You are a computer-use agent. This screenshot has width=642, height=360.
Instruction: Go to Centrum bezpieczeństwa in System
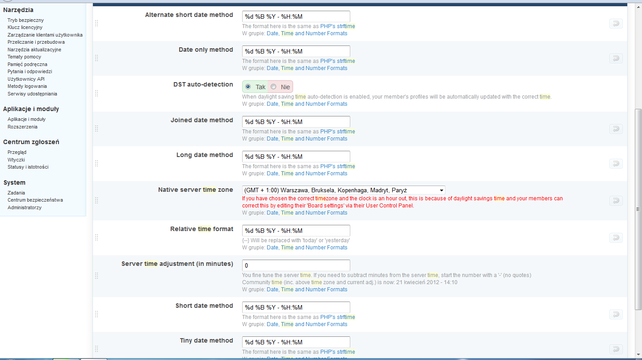[x=35, y=200]
